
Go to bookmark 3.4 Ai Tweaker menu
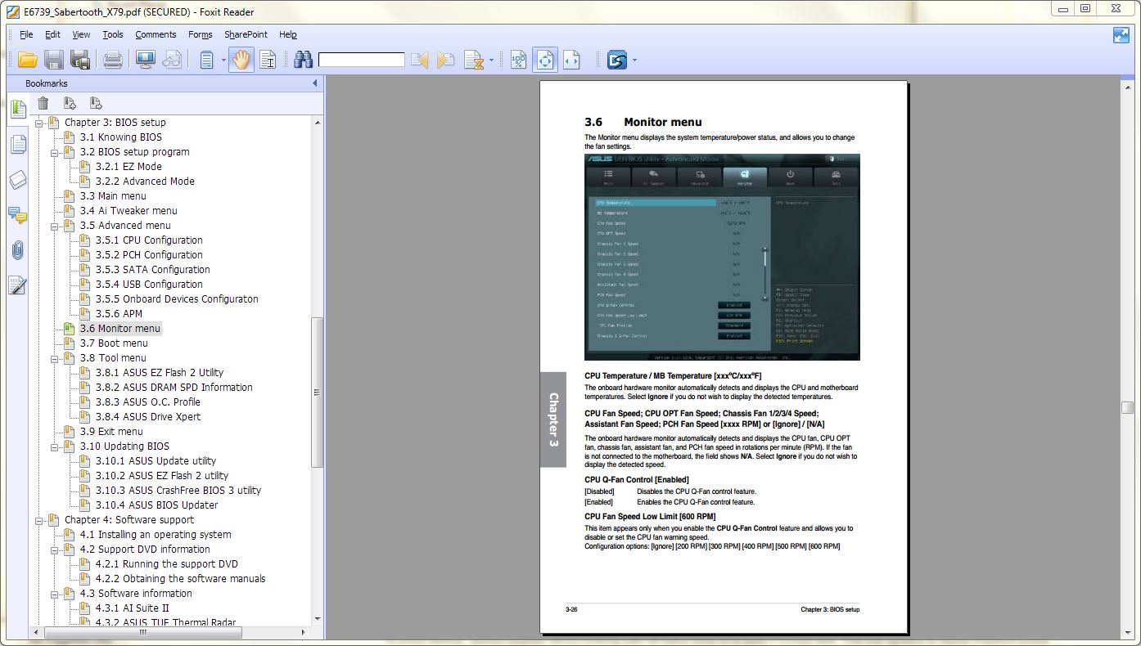coord(129,211)
